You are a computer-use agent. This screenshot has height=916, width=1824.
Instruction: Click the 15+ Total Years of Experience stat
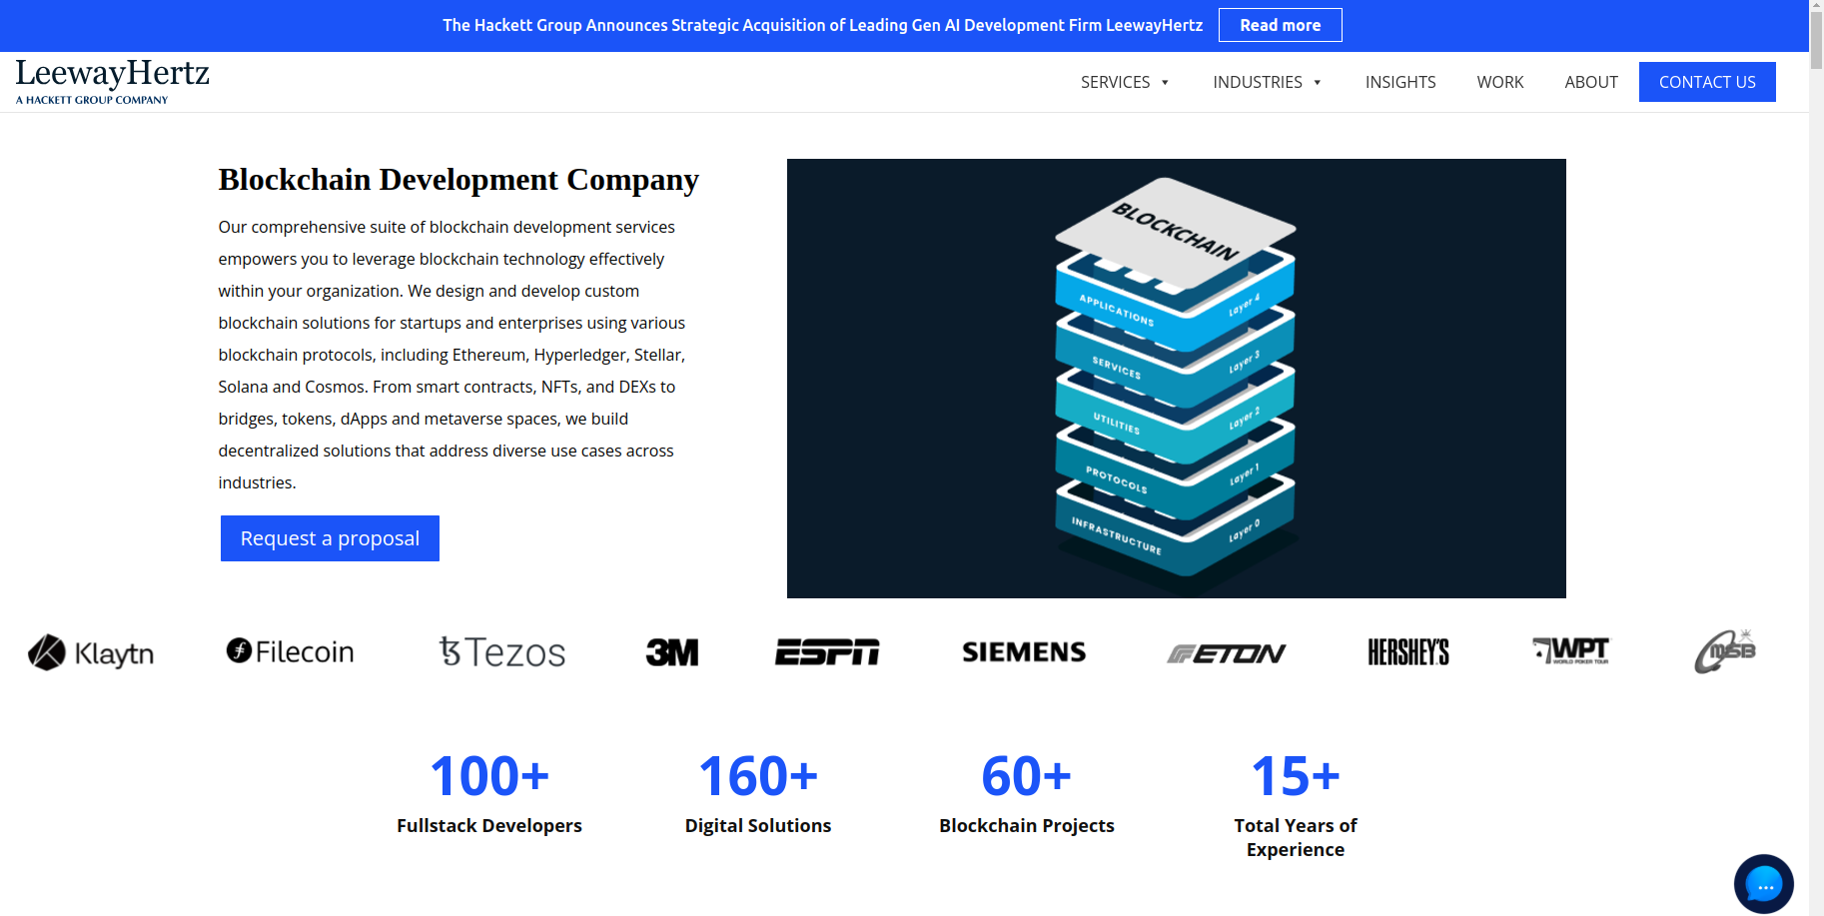pos(1296,805)
